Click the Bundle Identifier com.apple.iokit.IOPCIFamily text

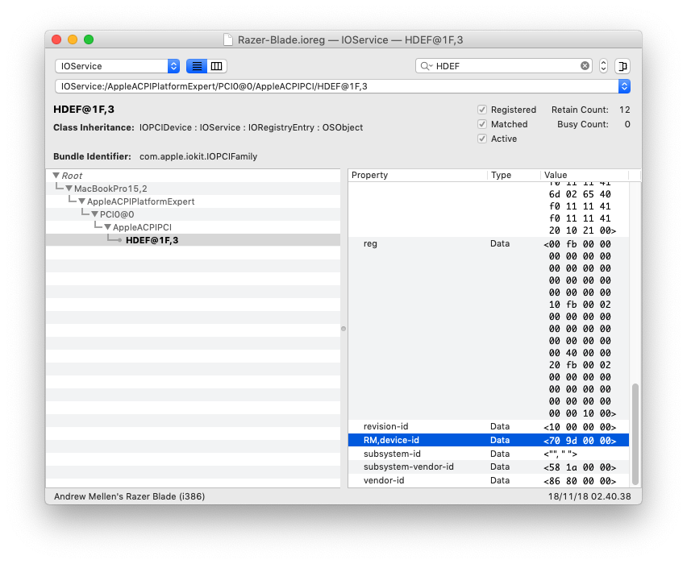[198, 156]
